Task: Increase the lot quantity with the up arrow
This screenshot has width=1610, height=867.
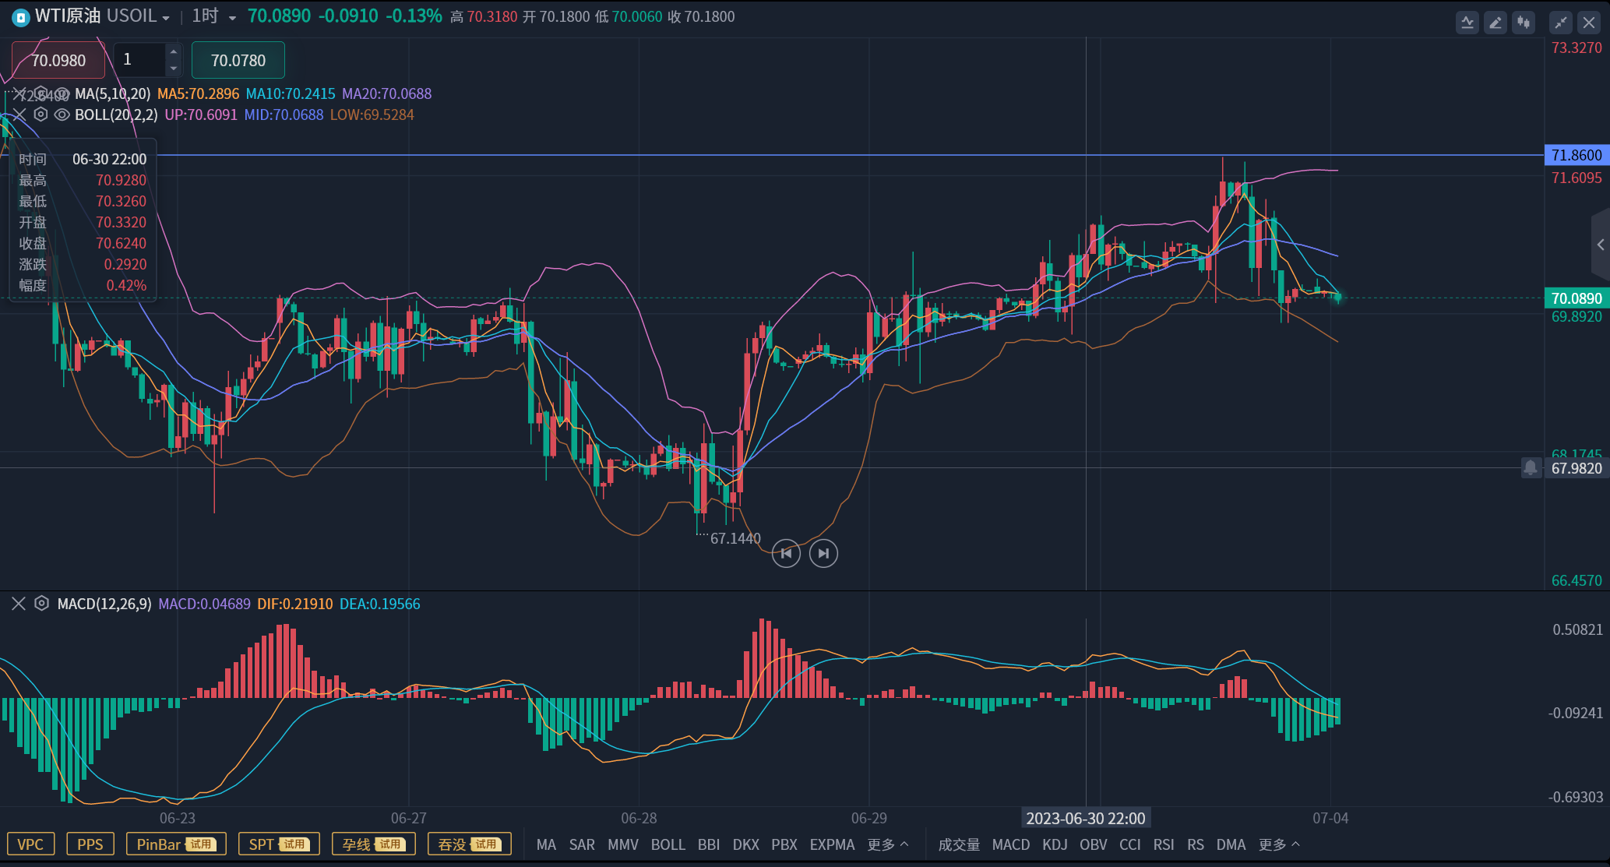Action: pyautogui.click(x=174, y=52)
